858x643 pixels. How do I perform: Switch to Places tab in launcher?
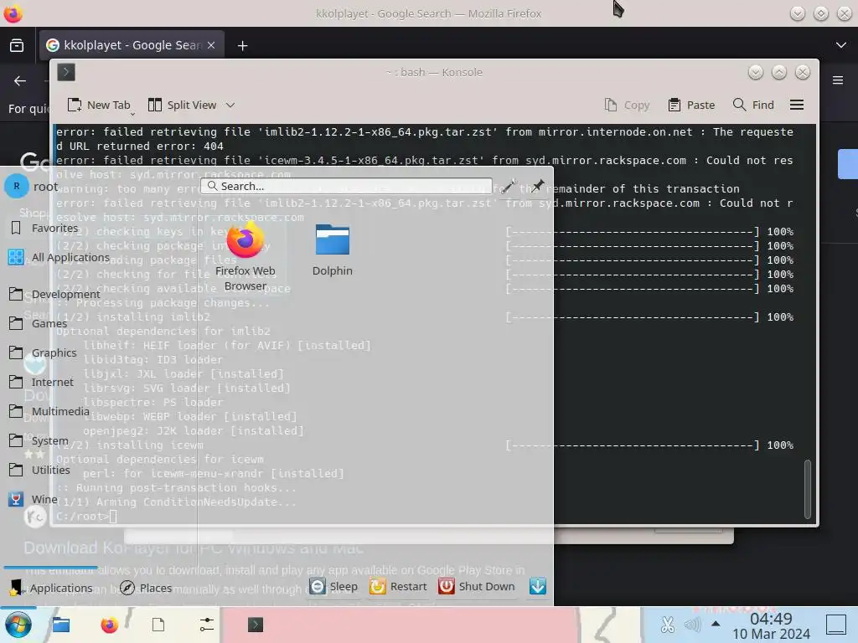tap(146, 588)
